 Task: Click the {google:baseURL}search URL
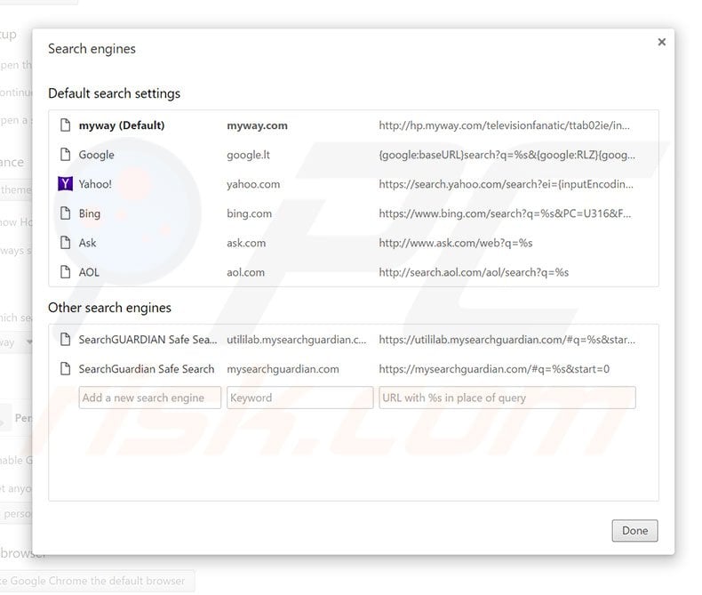pos(507,155)
